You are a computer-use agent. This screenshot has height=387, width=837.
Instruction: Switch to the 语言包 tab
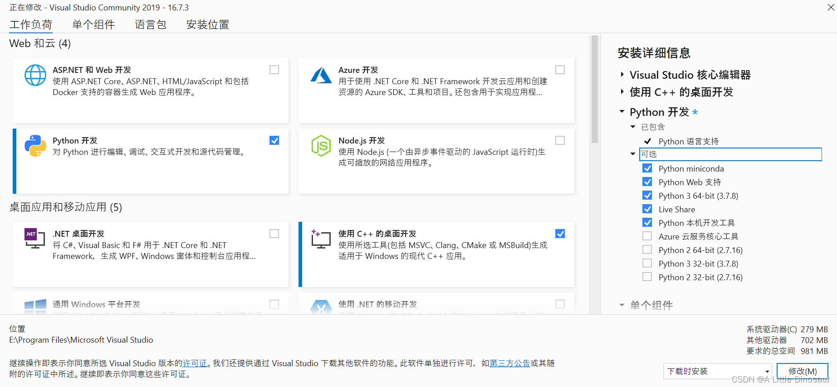(x=151, y=24)
